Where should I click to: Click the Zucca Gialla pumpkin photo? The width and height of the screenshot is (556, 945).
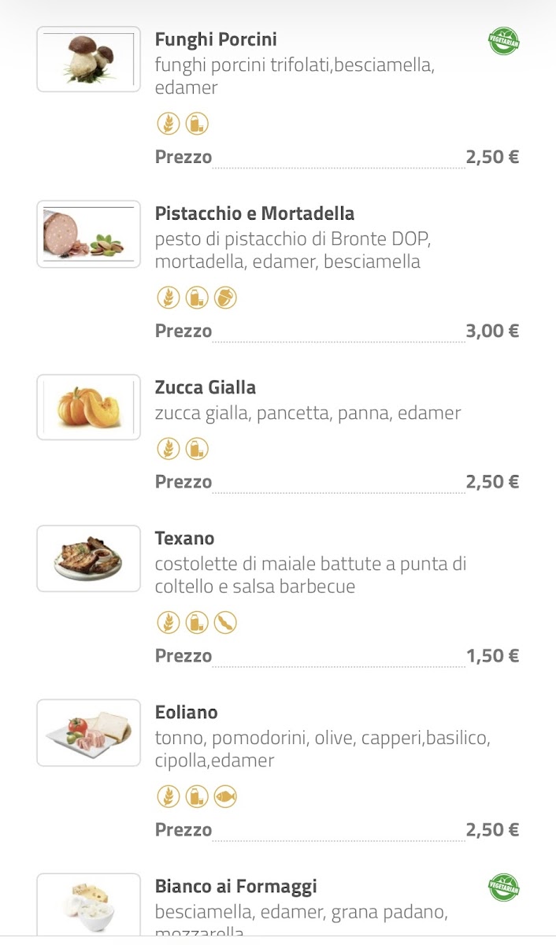pyautogui.click(x=87, y=406)
